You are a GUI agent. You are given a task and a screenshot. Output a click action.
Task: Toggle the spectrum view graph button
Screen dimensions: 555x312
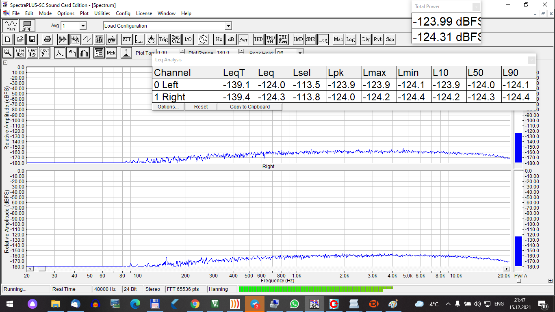(75, 39)
